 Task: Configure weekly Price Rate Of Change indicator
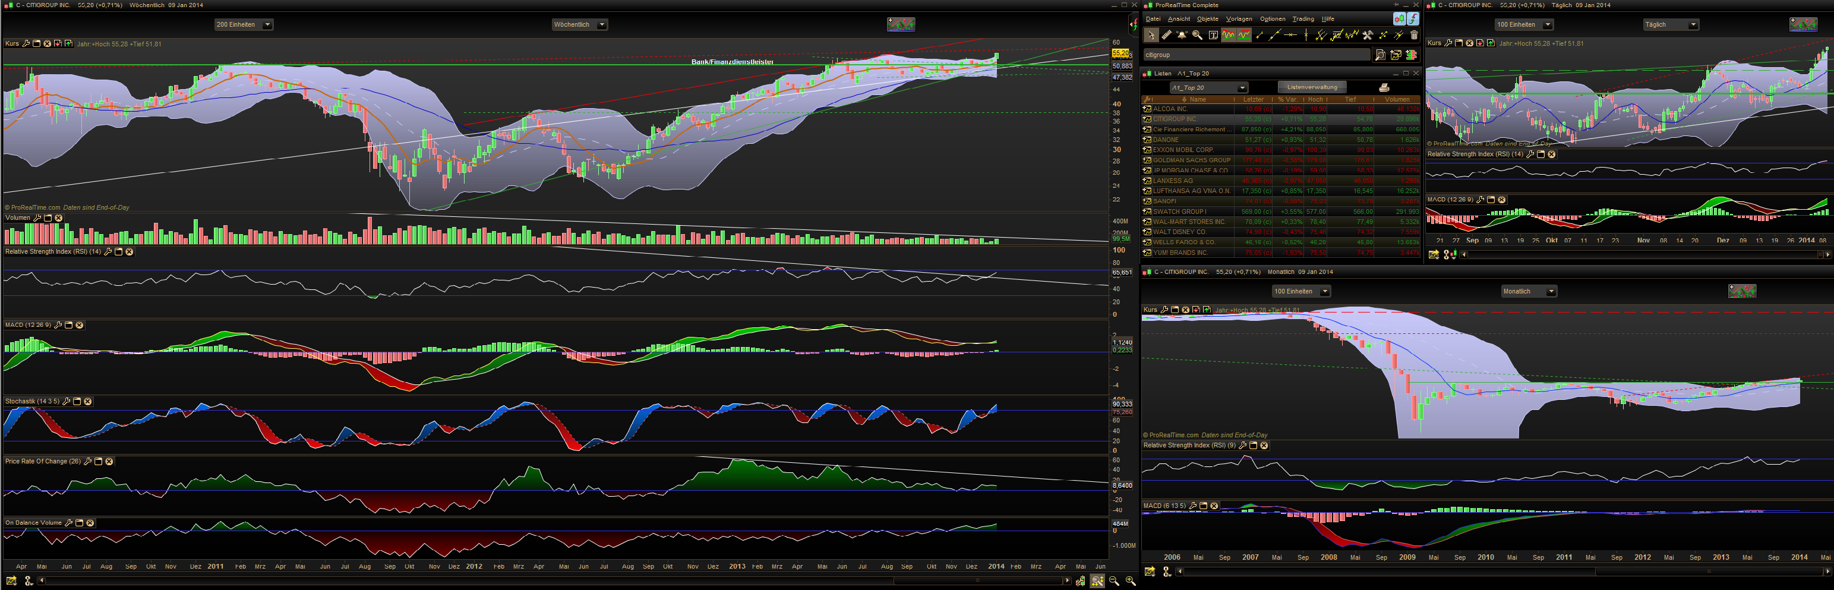point(89,461)
